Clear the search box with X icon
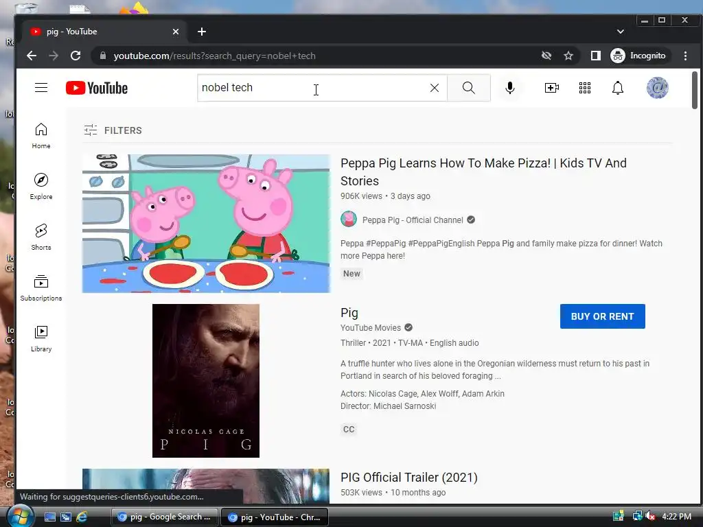Screen dimensions: 703x527 (434, 88)
